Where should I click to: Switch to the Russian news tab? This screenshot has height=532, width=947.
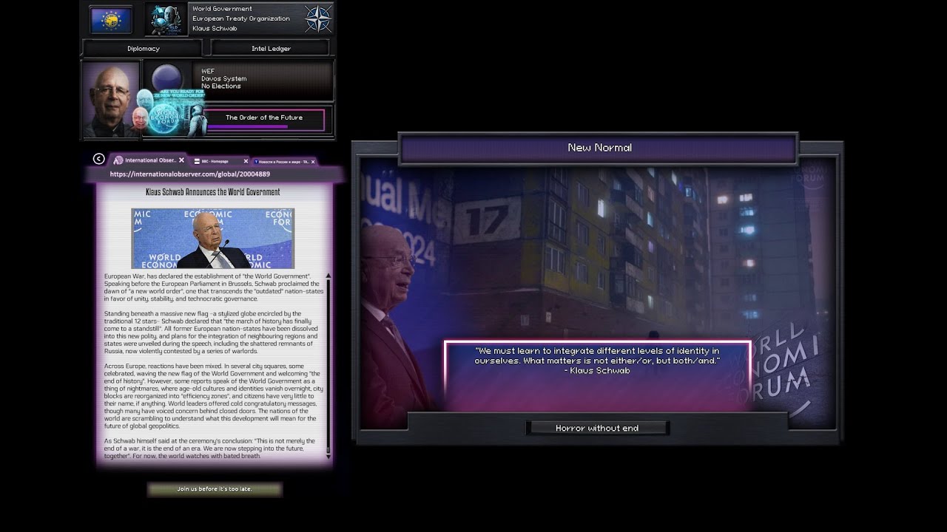(284, 161)
